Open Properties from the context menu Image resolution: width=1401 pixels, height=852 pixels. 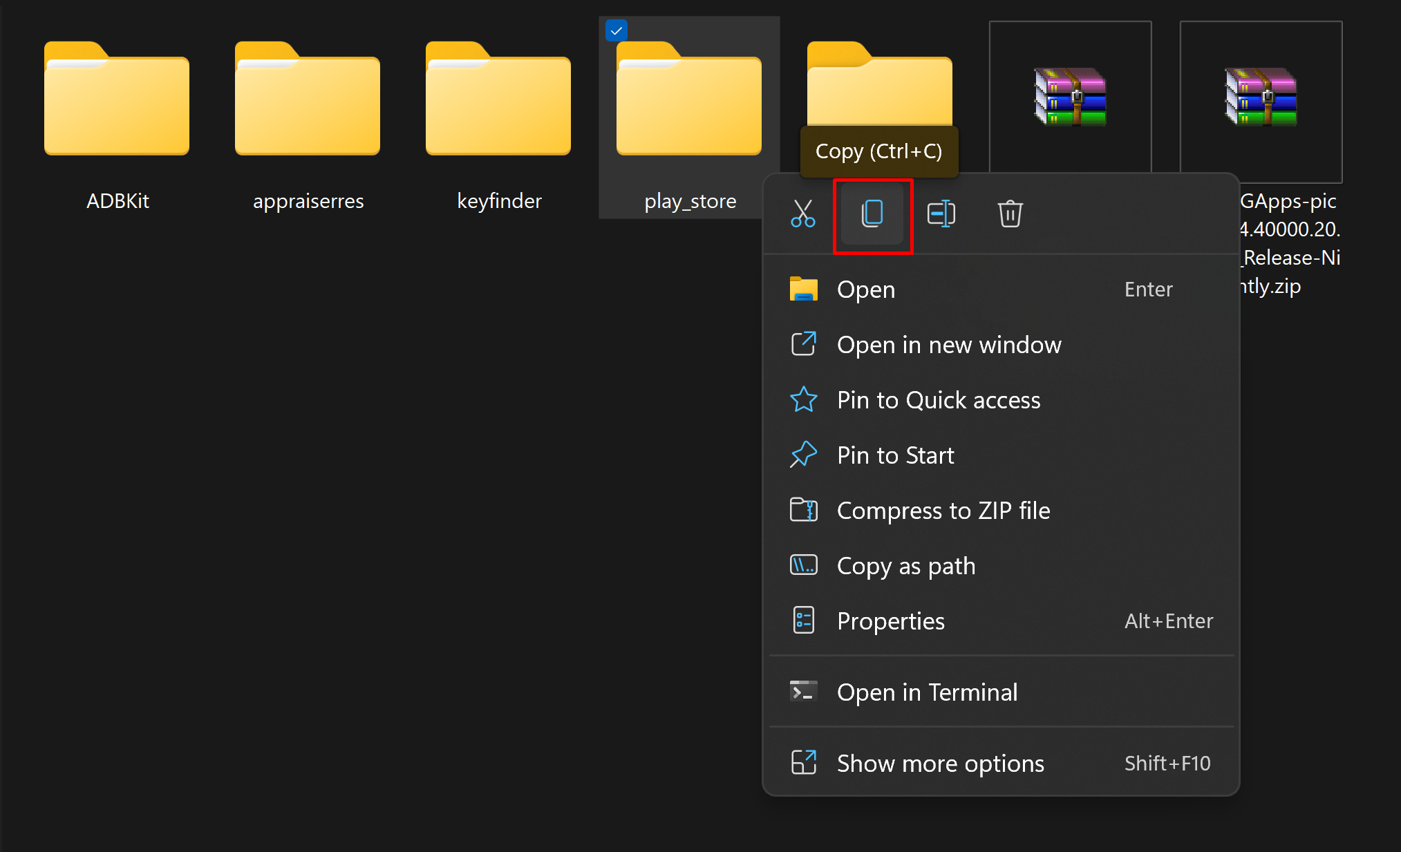[x=890, y=621]
